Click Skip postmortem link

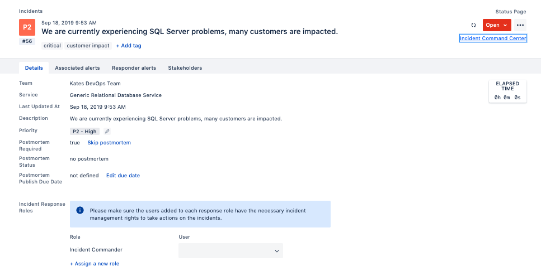[109, 142]
